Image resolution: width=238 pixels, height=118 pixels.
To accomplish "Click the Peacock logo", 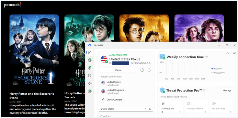I will (13, 5).
